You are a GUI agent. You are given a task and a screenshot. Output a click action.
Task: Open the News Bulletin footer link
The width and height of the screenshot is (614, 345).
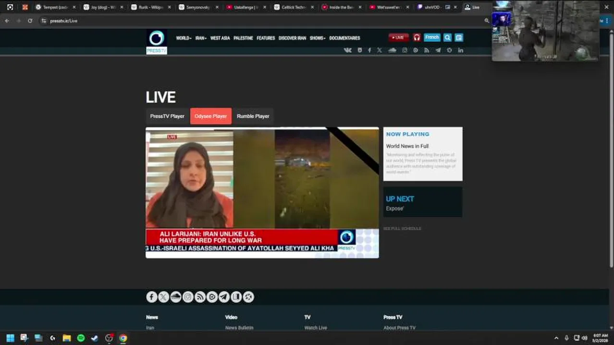click(239, 328)
